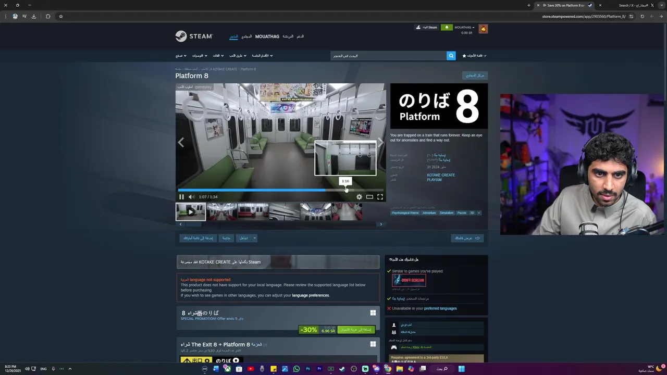Expand more tags with plus button

(479, 213)
